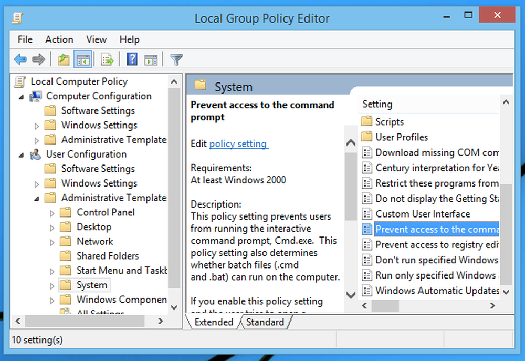Collapse the Computer Configuration node
The image size is (525, 361).
(22, 97)
